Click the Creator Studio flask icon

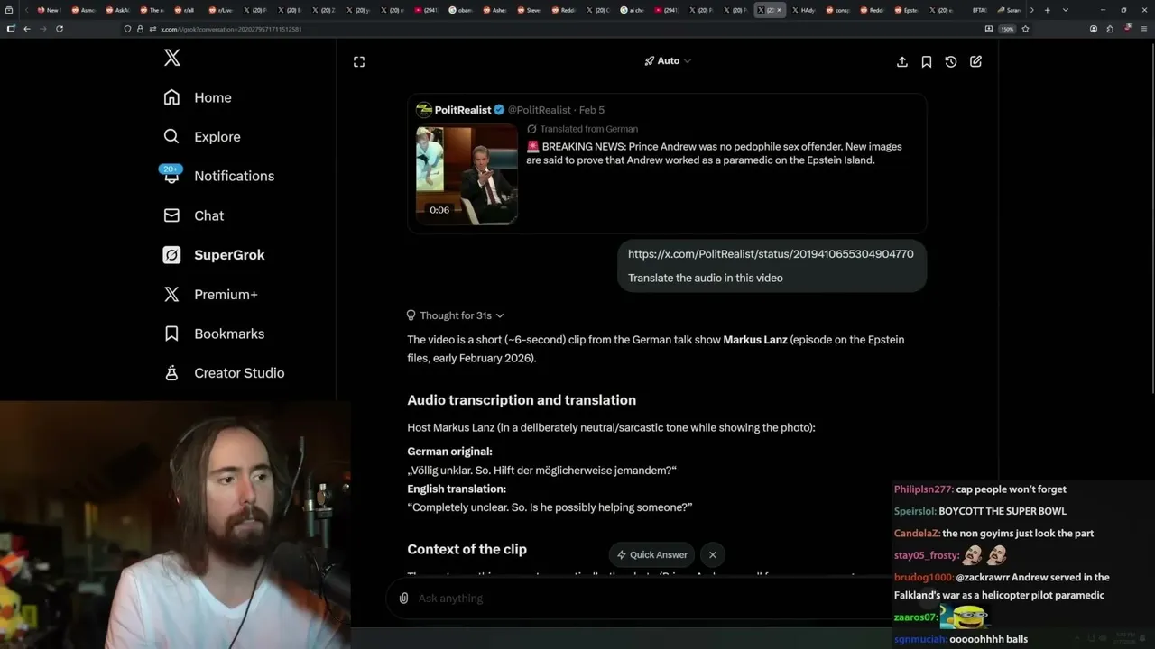171,373
